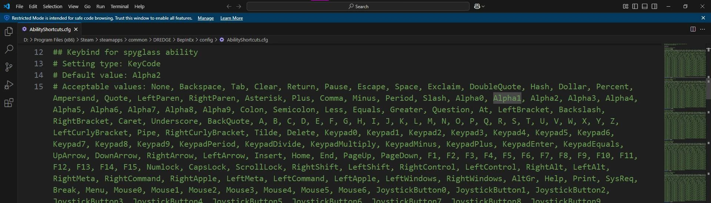Open the Source Control view
Viewport: 711px width, 203px height.
[x=9, y=67]
